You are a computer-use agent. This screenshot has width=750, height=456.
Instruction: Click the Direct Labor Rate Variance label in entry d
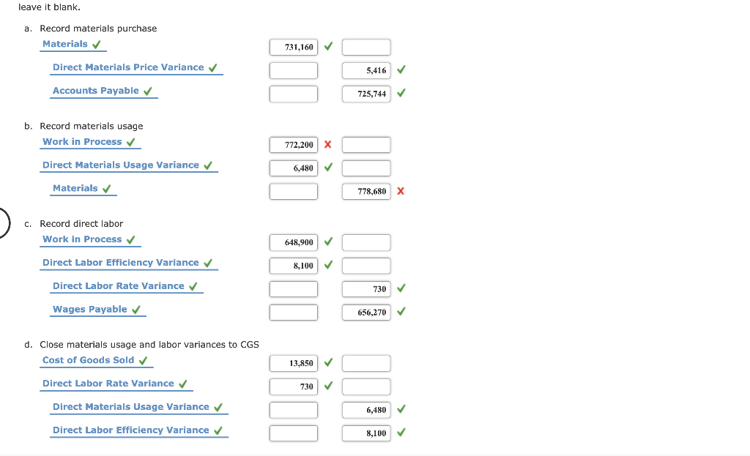[108, 383]
